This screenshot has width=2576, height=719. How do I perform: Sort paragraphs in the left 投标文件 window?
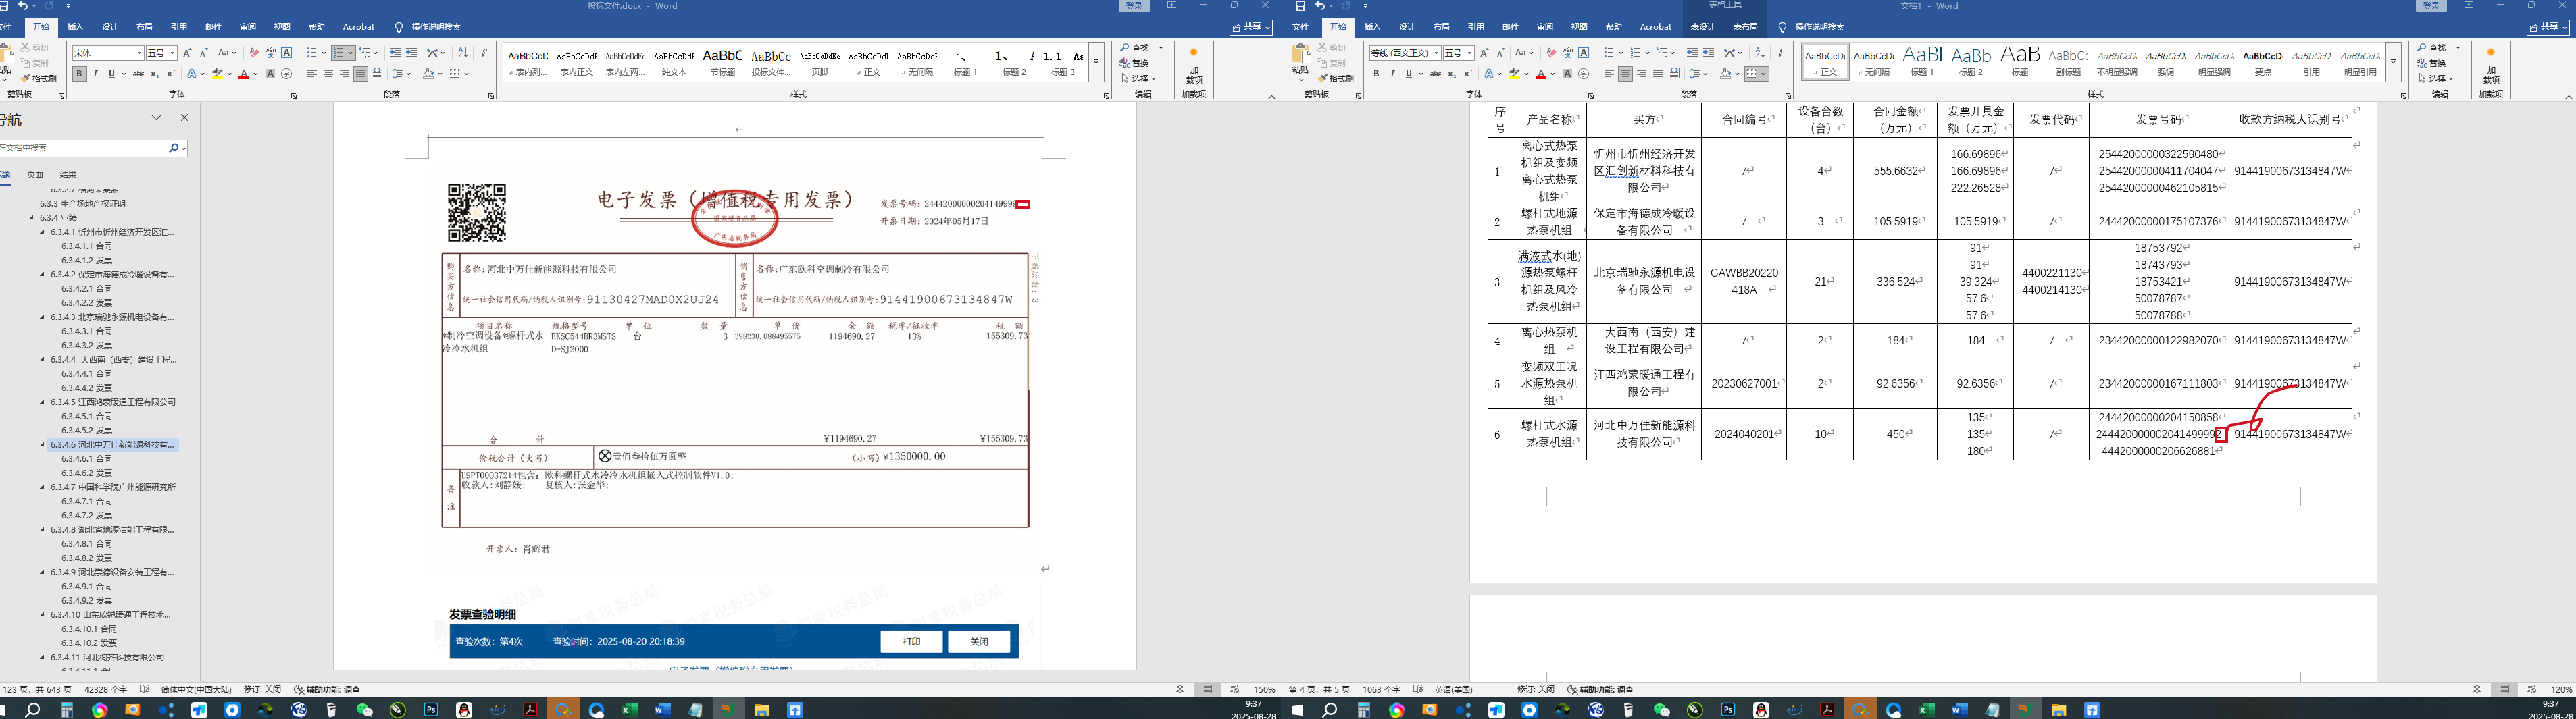(x=462, y=53)
